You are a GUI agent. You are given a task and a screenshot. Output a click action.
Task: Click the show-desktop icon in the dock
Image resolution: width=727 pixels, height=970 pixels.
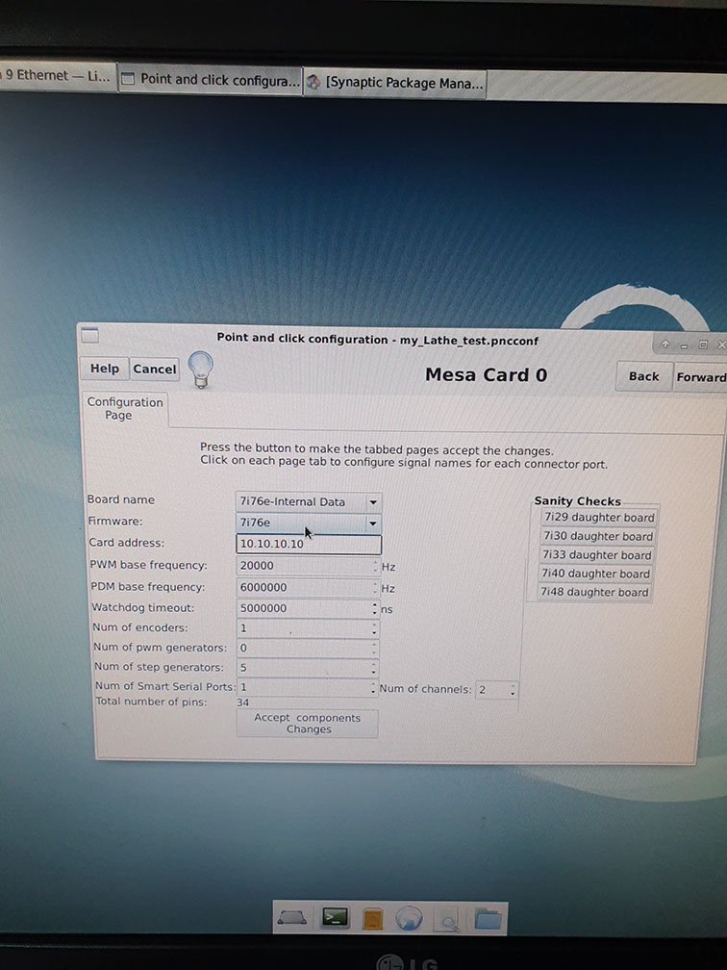[291, 918]
